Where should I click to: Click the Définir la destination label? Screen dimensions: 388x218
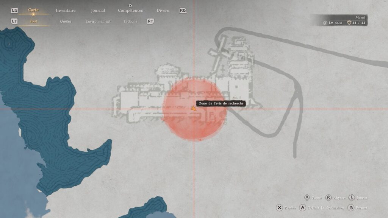point(326,208)
